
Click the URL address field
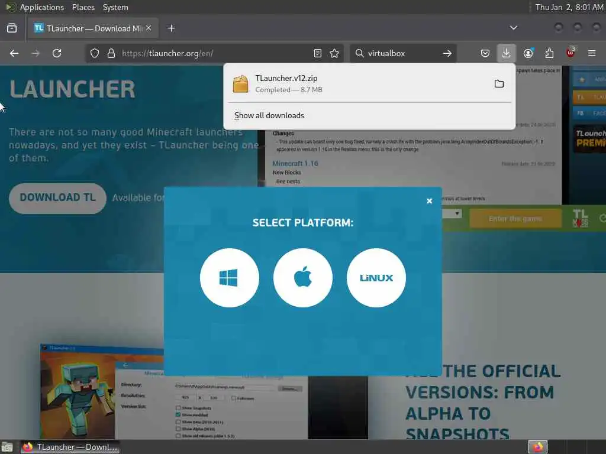point(214,53)
